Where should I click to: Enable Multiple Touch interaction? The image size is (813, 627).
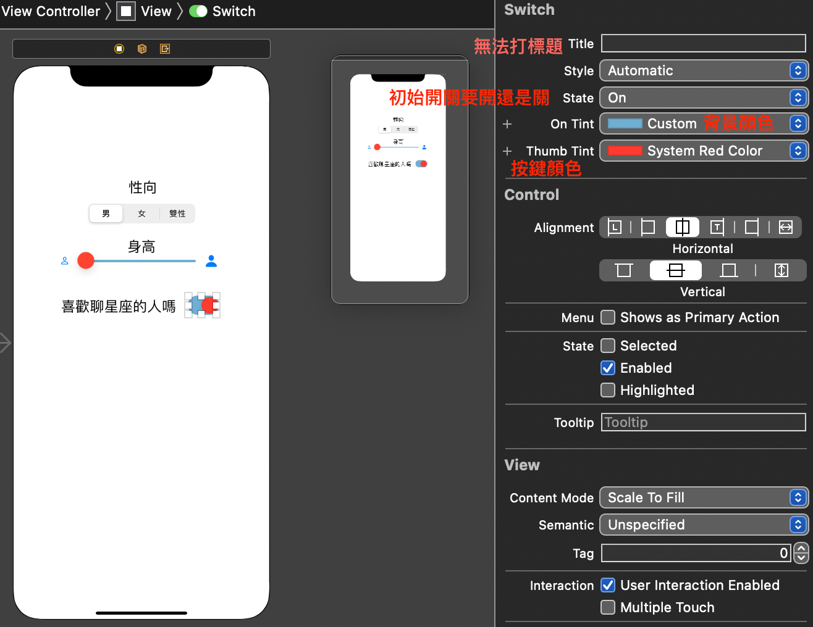pos(607,607)
